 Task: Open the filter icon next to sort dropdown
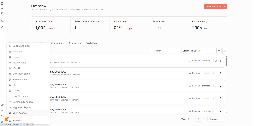[x=219, y=51]
